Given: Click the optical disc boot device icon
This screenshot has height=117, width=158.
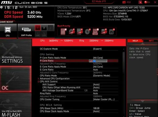Looking at the screenshot, I should point(87,32).
